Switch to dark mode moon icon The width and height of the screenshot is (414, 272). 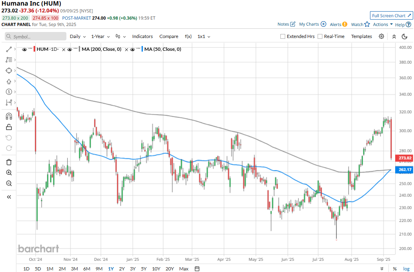(404, 36)
